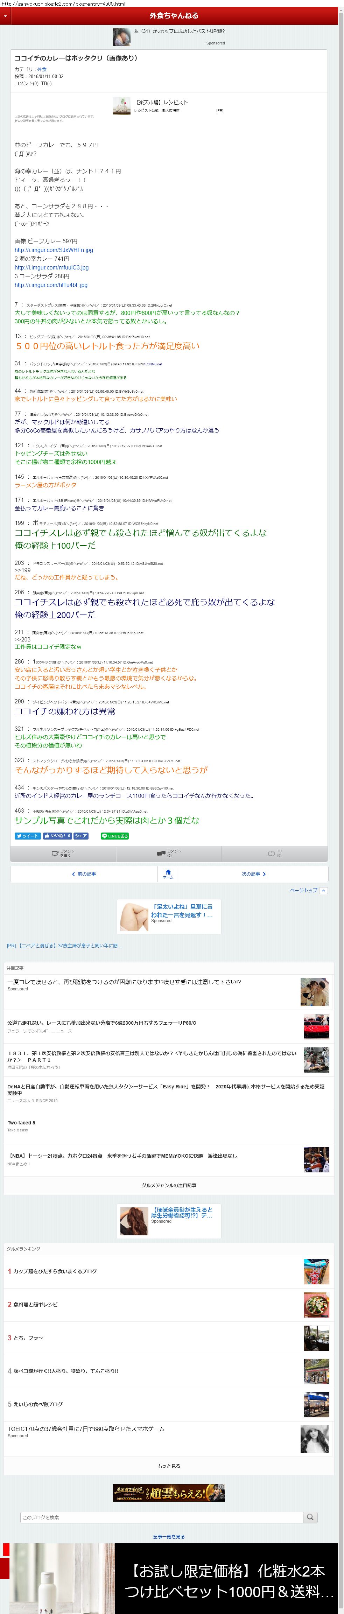This screenshot has height=1614, width=344.
Task: Click the NBA article thumbnail
Action: tap(316, 1160)
